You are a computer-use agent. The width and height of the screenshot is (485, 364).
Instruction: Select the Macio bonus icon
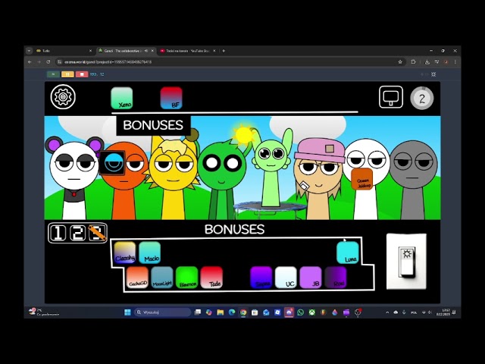(150, 253)
